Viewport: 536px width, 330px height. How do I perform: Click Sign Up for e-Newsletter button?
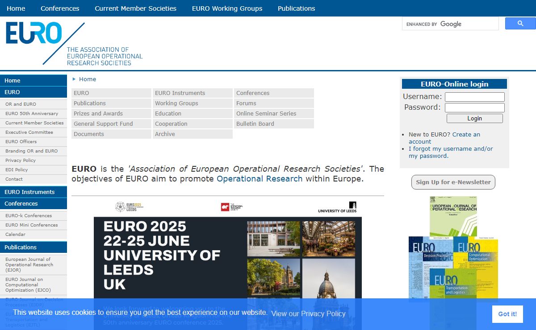(453, 182)
